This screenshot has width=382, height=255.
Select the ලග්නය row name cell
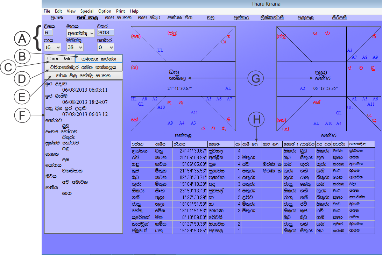[142, 151]
